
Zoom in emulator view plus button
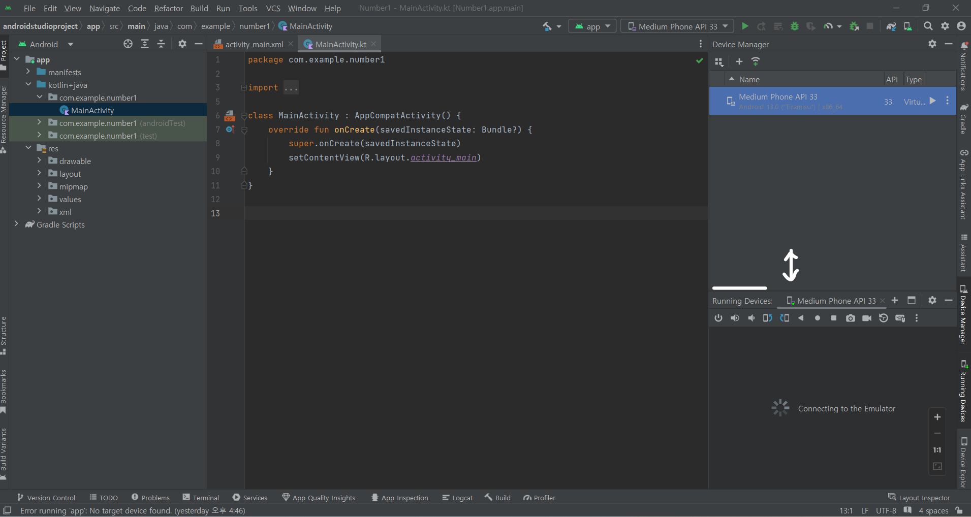pos(937,417)
